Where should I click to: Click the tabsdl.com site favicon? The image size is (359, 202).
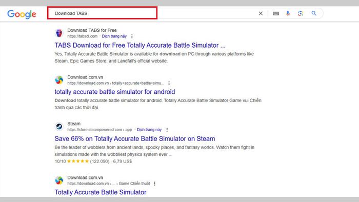[x=59, y=33]
